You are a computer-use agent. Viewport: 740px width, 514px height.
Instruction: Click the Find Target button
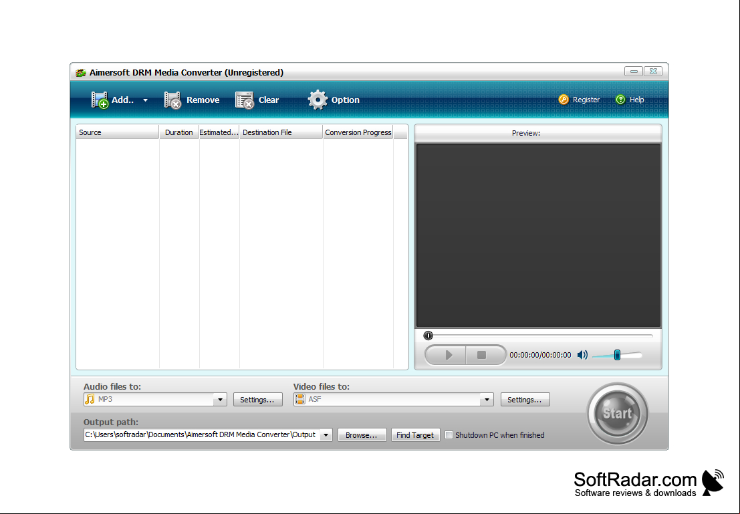coord(415,434)
